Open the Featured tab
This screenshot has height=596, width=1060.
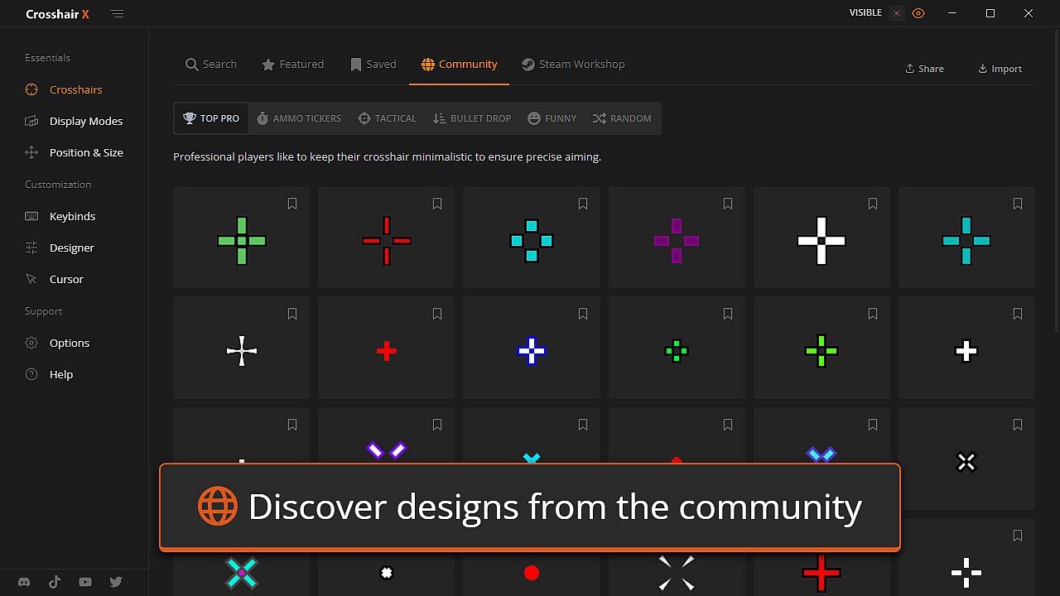pos(292,65)
